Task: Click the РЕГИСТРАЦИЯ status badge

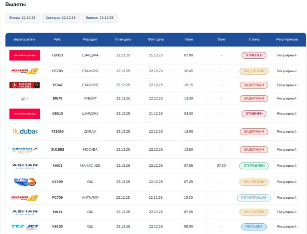Action: point(254,197)
